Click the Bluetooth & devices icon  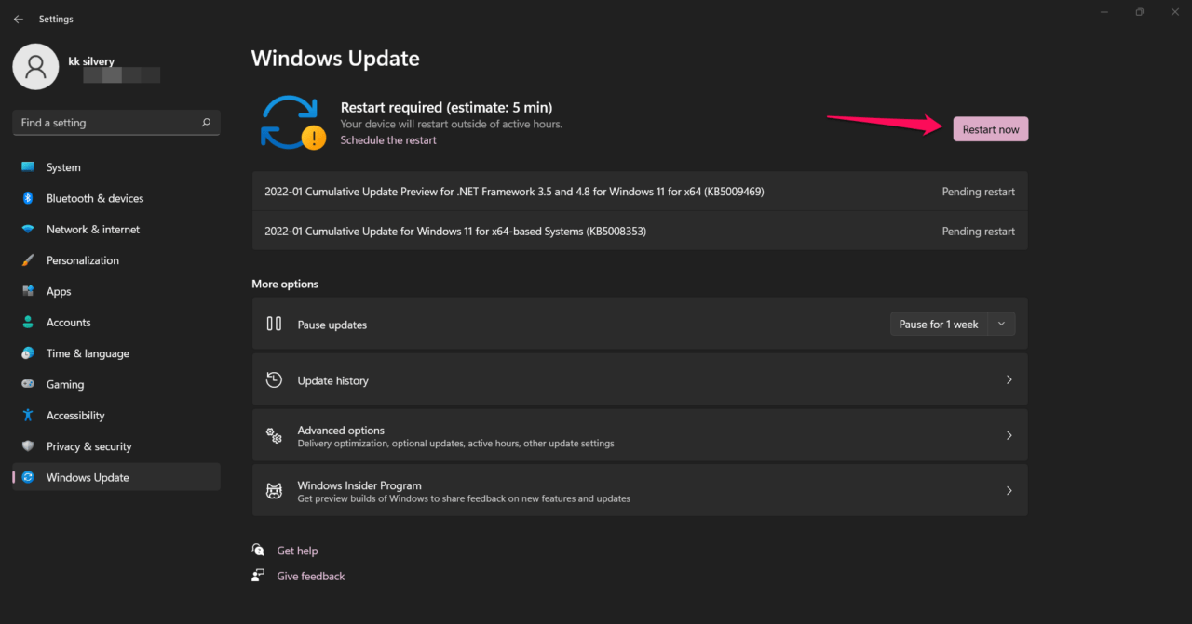[x=28, y=198]
